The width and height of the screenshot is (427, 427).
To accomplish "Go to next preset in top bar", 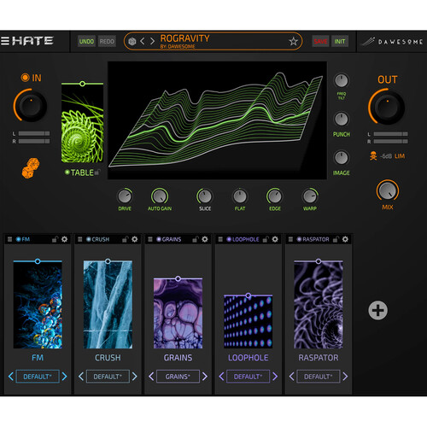I will 152,41.
